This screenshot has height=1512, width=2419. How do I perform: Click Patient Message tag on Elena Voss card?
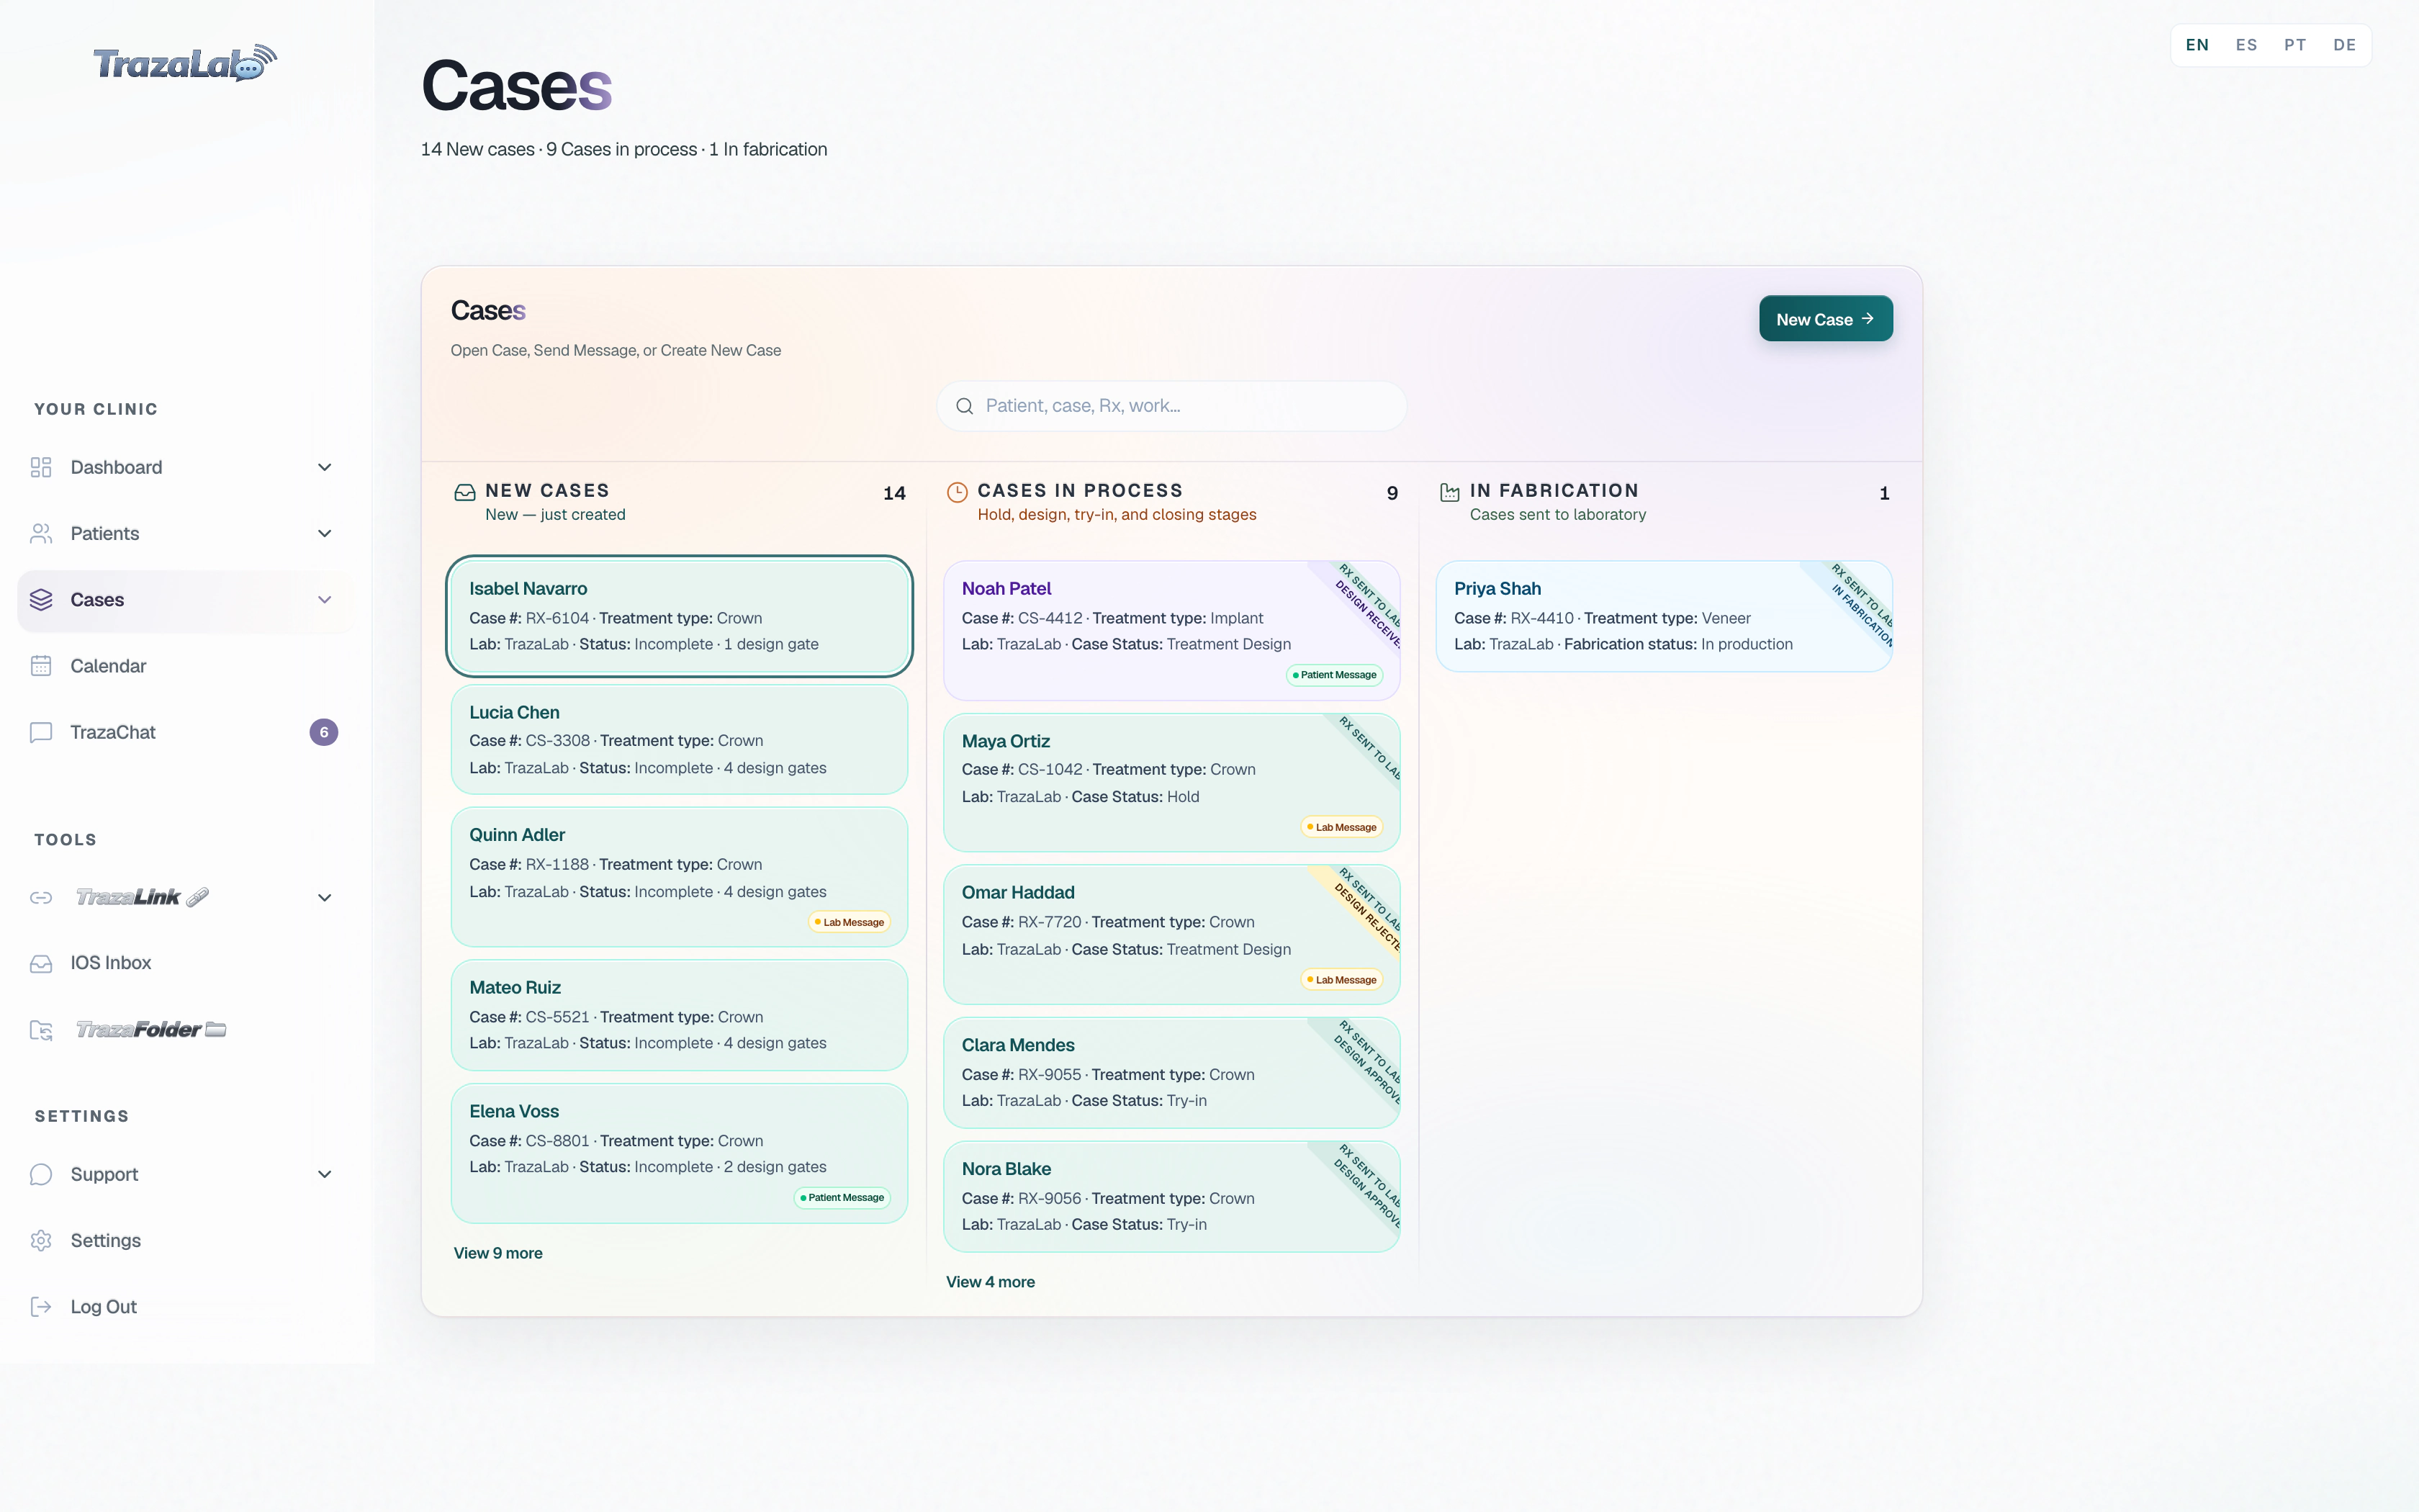[x=842, y=1197]
